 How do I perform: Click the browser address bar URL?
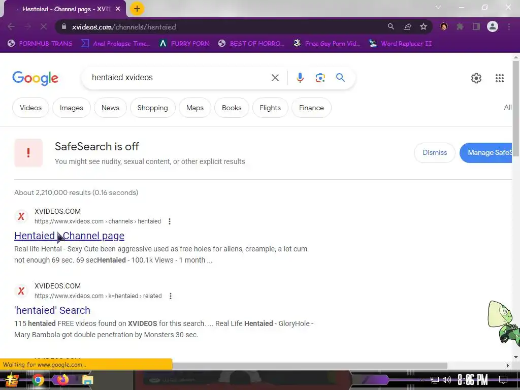click(x=124, y=27)
